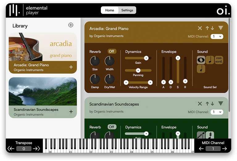Click the Arcadia Panning slider handle

[x=138, y=70]
